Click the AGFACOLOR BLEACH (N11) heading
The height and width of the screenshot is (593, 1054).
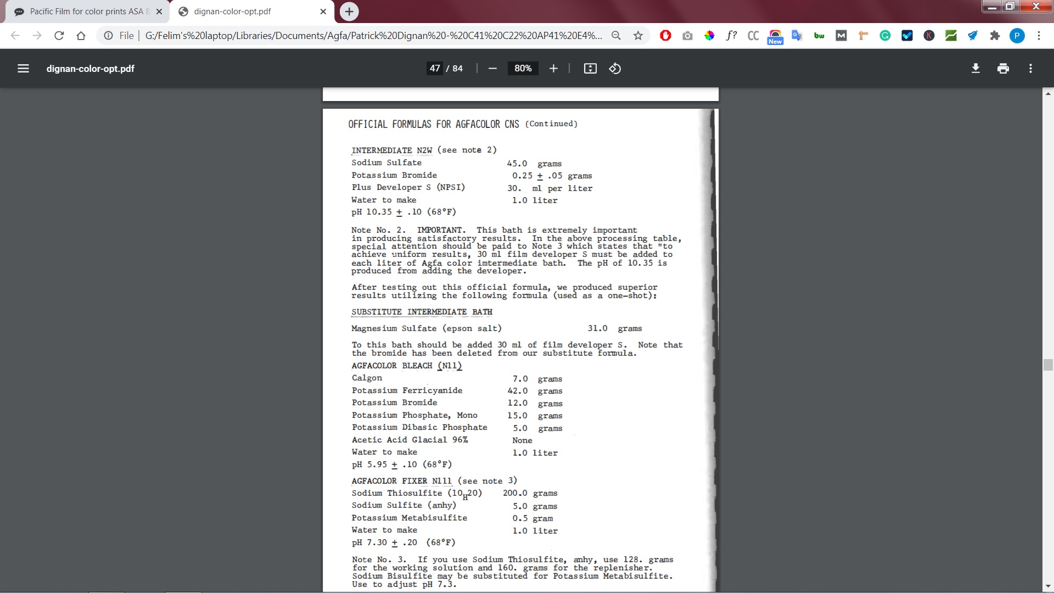[x=407, y=366]
